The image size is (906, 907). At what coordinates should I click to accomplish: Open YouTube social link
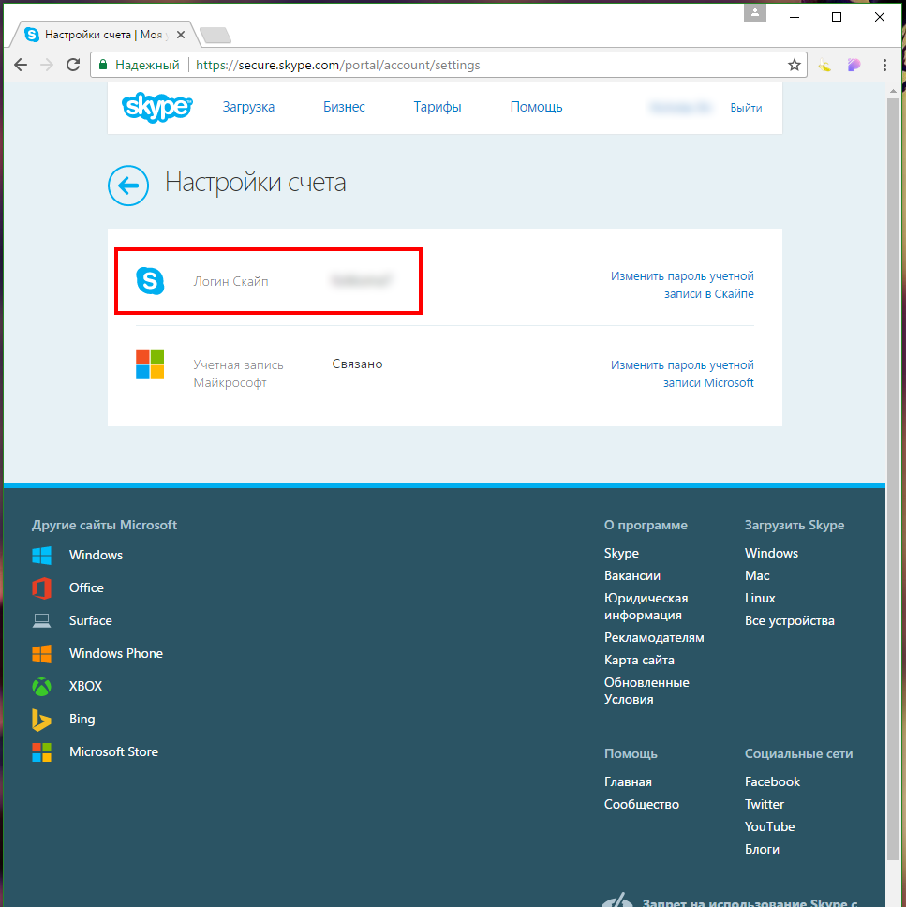click(769, 827)
